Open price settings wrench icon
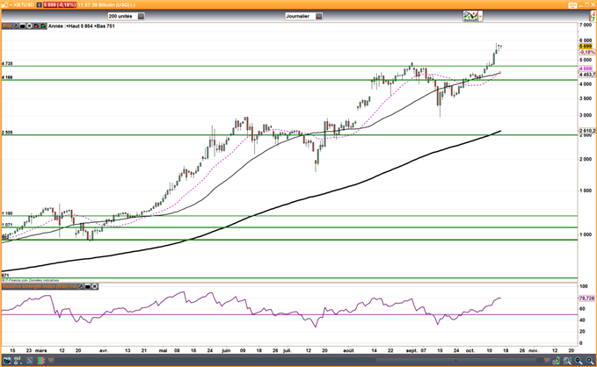 [x=16, y=25]
